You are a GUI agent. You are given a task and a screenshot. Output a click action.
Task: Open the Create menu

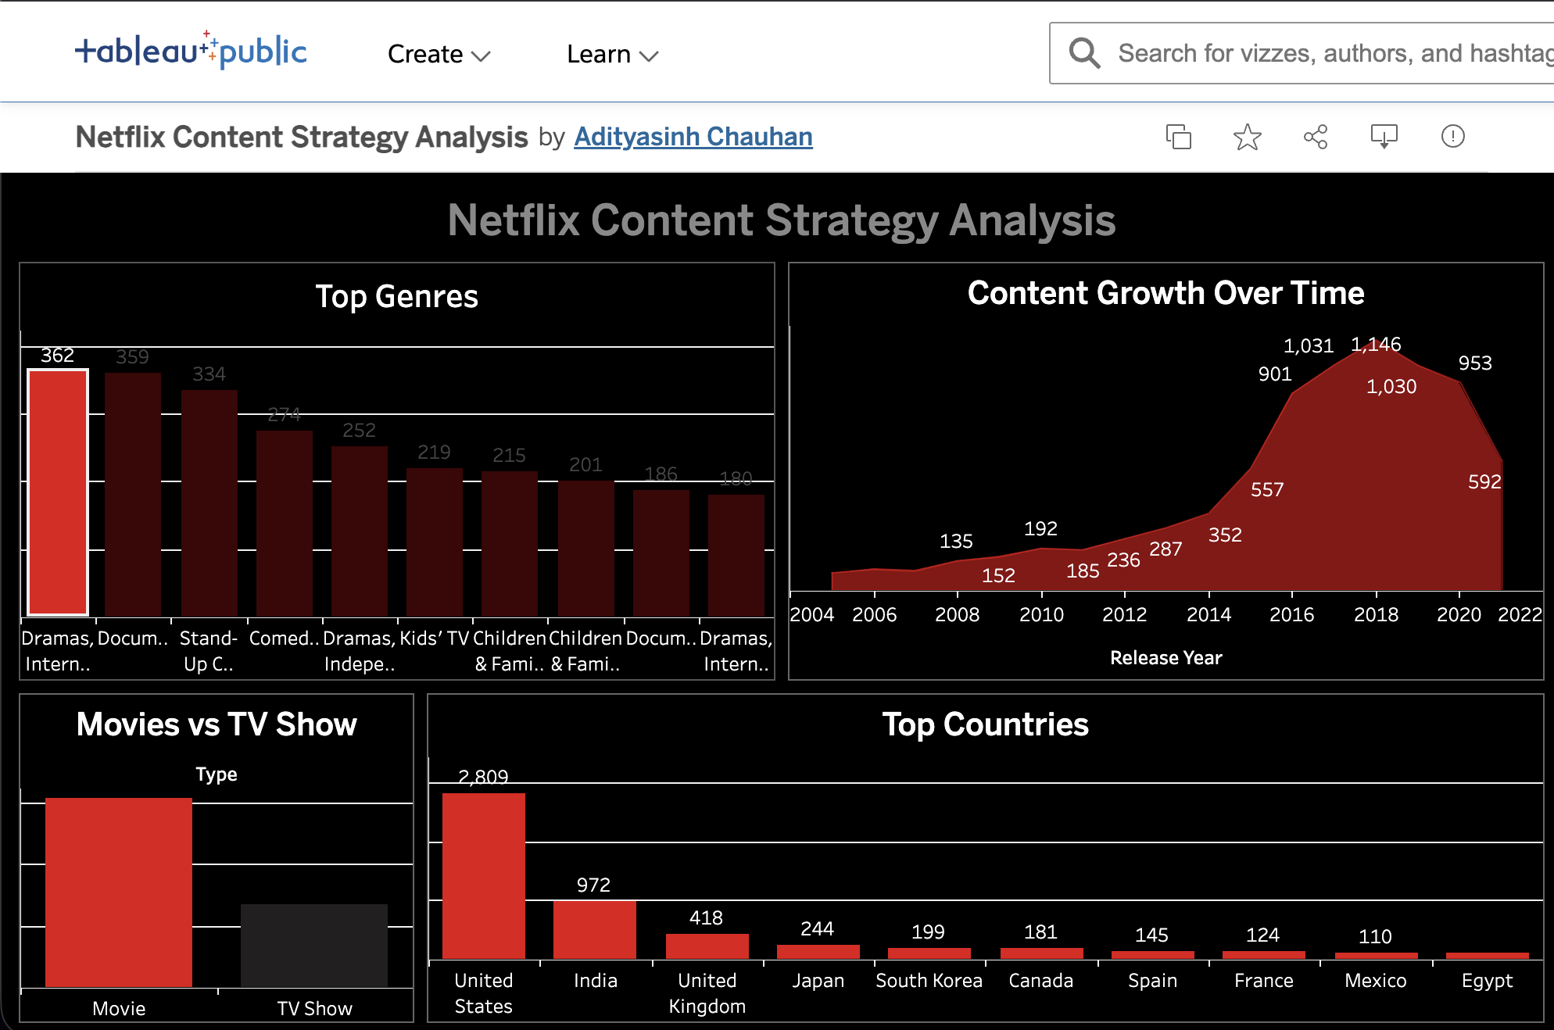(x=424, y=54)
